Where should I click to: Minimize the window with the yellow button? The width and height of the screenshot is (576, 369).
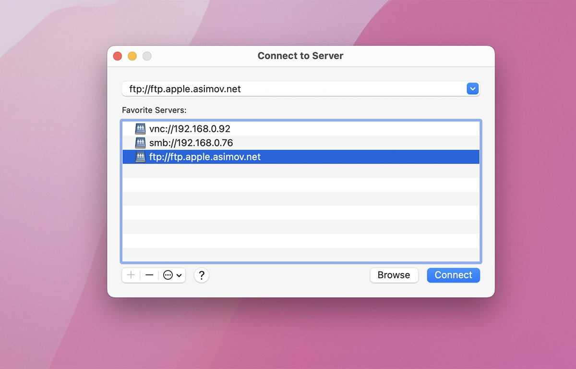pos(132,56)
